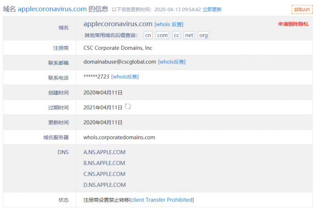Click the refresh icon beside expiry date
The height and width of the screenshot is (209, 314).
127,107
